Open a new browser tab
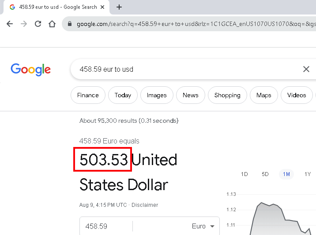The width and height of the screenshot is (316, 235). point(119,7)
